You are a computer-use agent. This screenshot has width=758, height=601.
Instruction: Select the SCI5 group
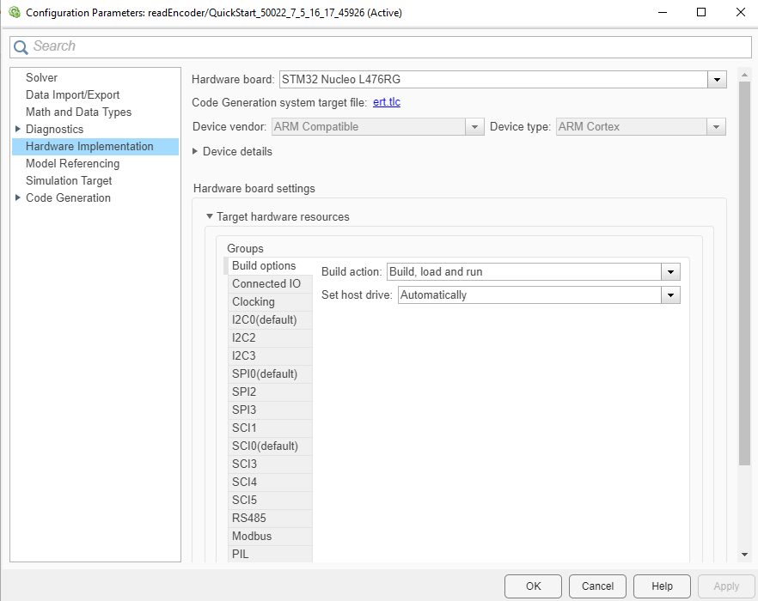pos(270,500)
